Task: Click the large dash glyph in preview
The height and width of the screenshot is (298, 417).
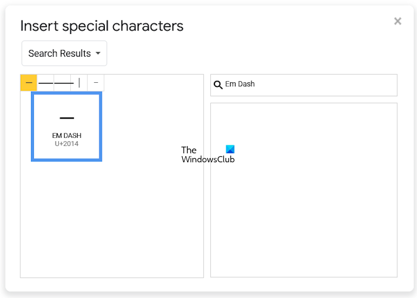Action: coord(67,117)
